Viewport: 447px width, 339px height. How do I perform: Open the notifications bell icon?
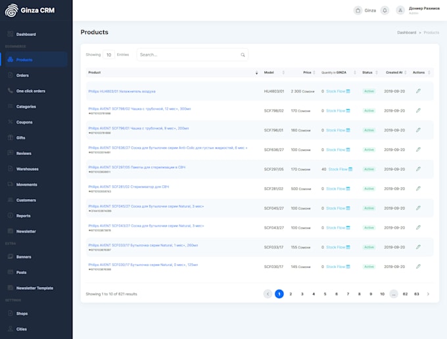pos(385,11)
